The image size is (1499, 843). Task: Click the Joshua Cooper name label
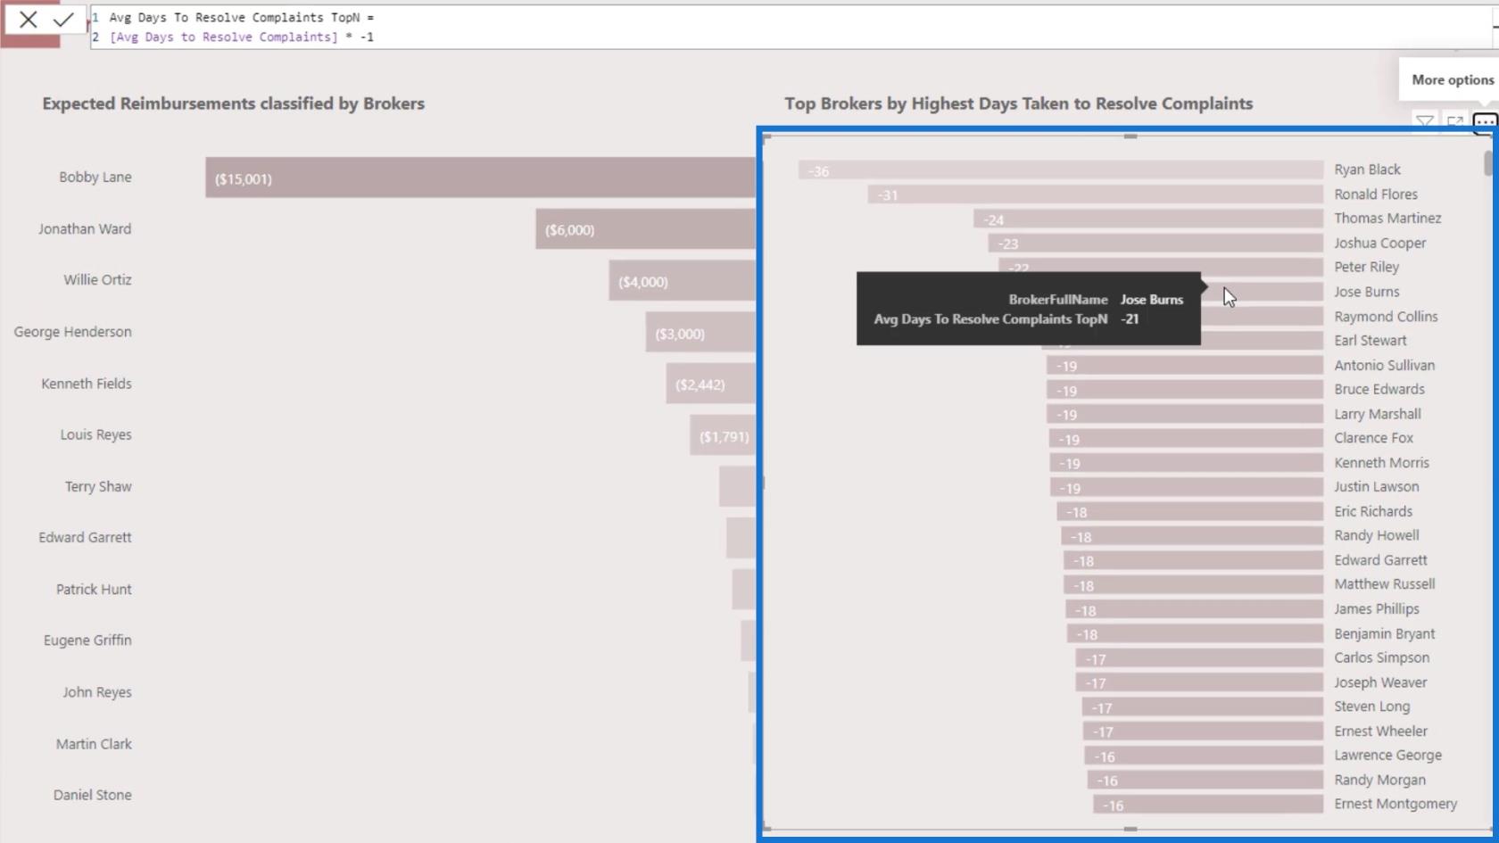pos(1380,244)
